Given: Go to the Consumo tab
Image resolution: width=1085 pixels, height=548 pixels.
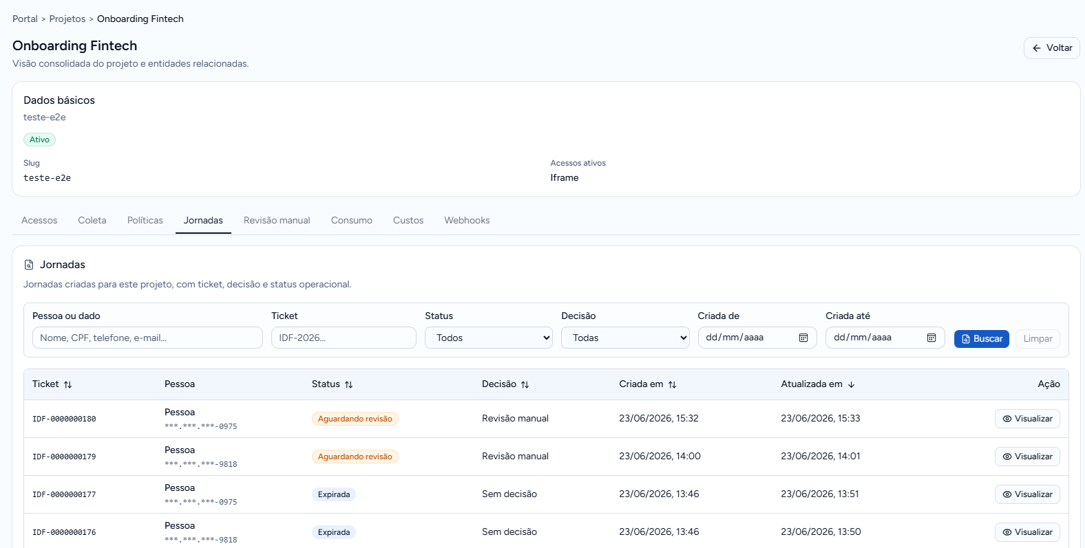Looking at the screenshot, I should (352, 221).
